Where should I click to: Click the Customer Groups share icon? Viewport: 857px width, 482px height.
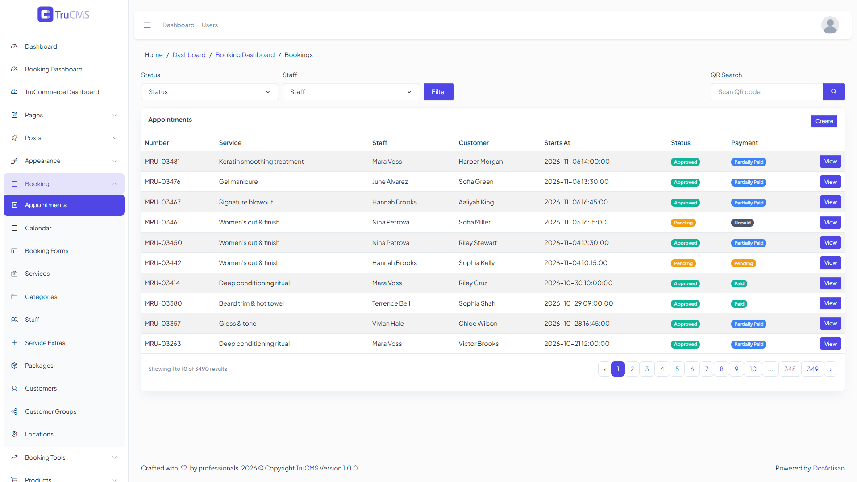pyautogui.click(x=14, y=411)
